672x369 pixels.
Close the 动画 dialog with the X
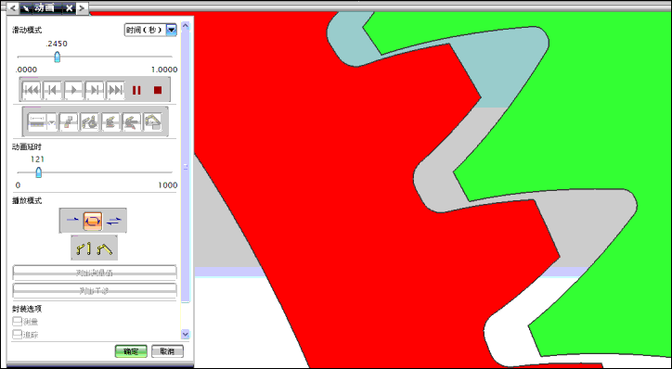[70, 8]
